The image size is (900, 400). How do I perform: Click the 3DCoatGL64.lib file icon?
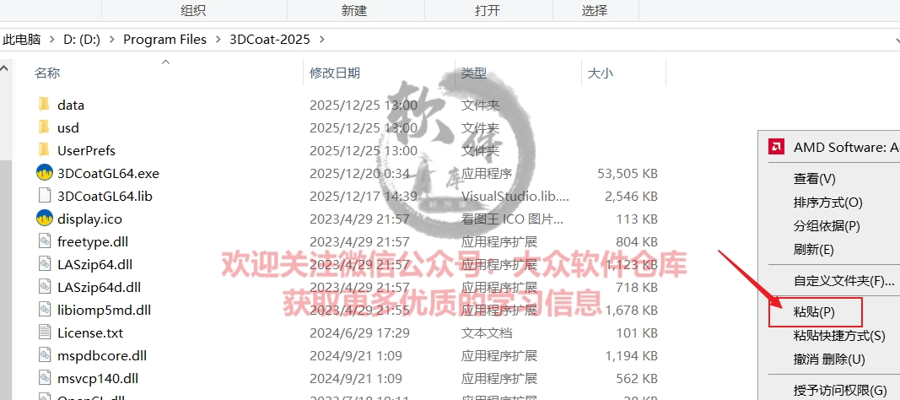click(44, 196)
